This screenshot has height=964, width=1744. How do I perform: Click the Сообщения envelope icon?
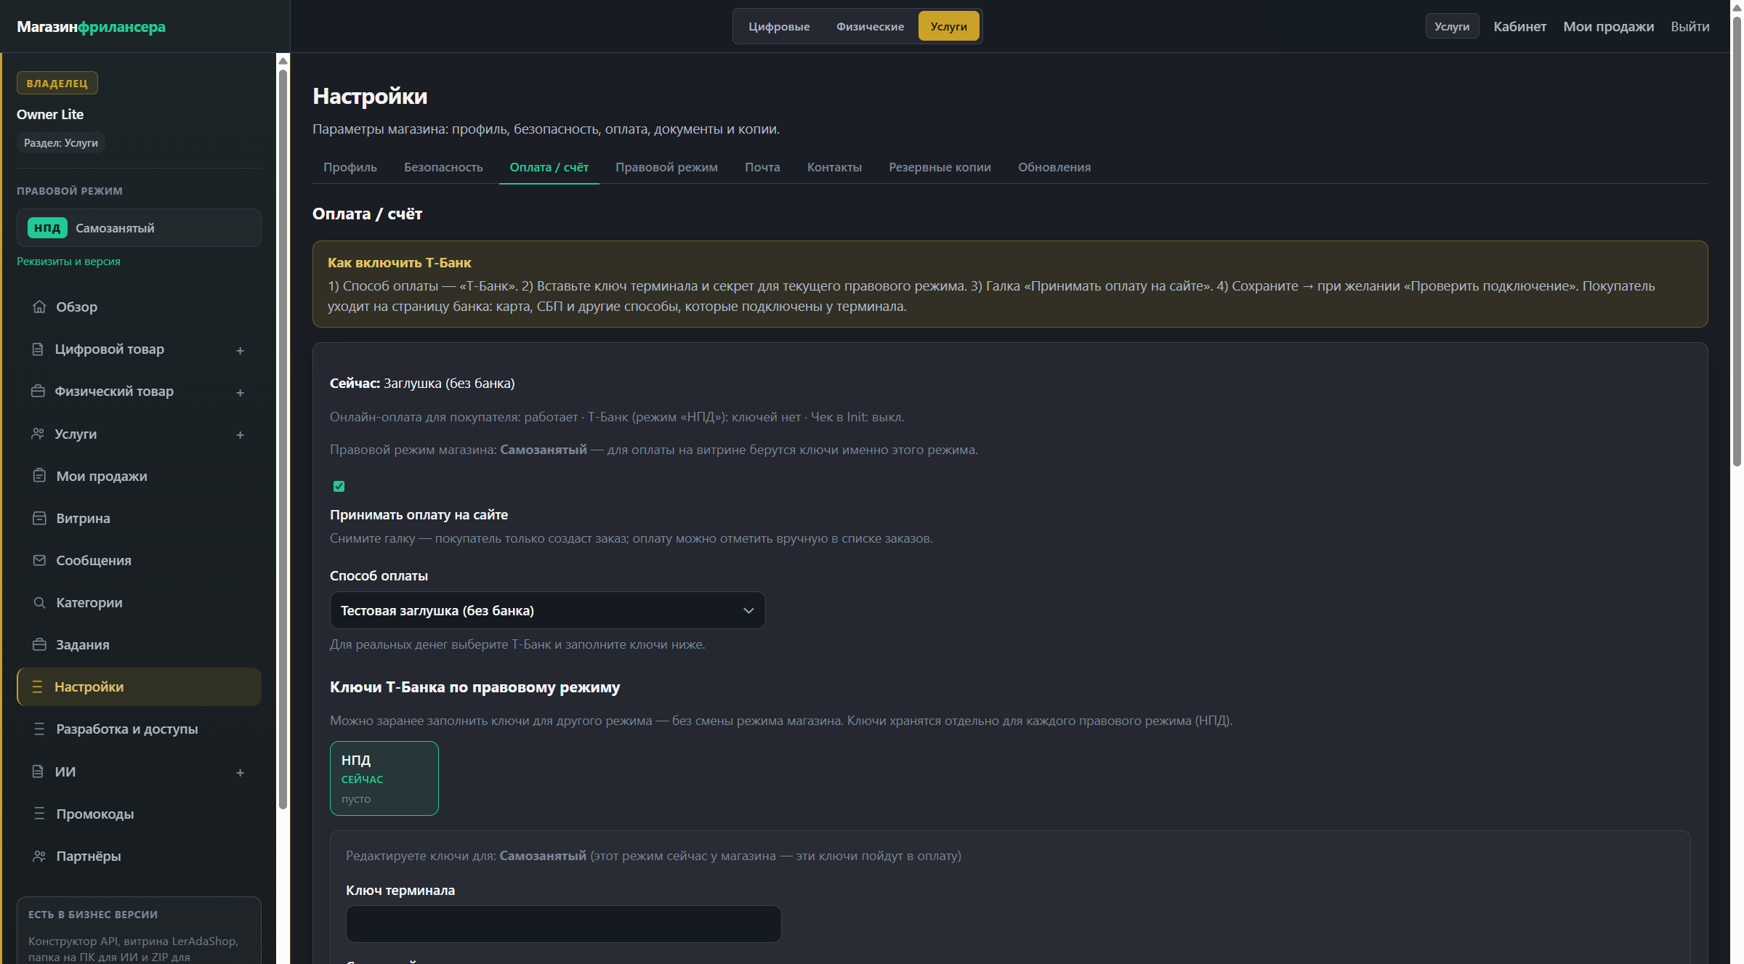39,560
